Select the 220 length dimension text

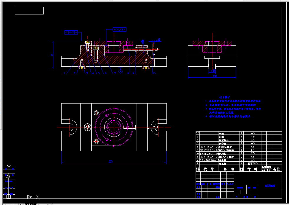click(x=110, y=161)
